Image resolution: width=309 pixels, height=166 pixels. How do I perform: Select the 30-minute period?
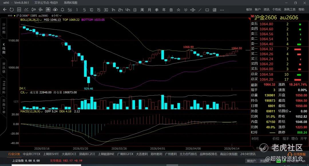tap(106, 10)
